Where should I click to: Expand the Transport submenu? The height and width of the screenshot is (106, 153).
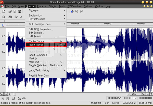click(x=46, y=10)
